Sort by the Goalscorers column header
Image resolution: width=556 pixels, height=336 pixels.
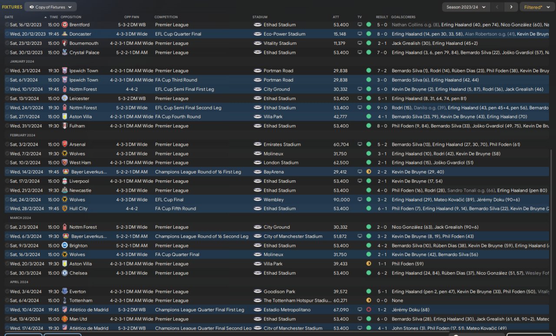[x=404, y=17]
